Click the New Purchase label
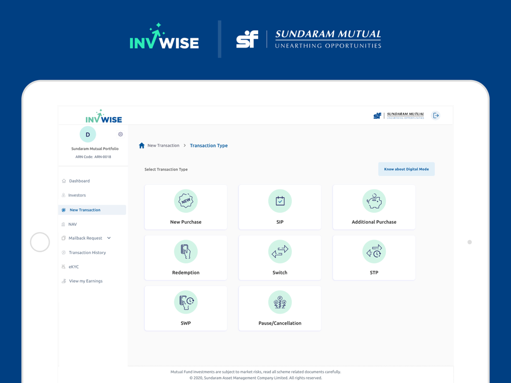Image resolution: width=511 pixels, height=383 pixels. click(x=186, y=222)
